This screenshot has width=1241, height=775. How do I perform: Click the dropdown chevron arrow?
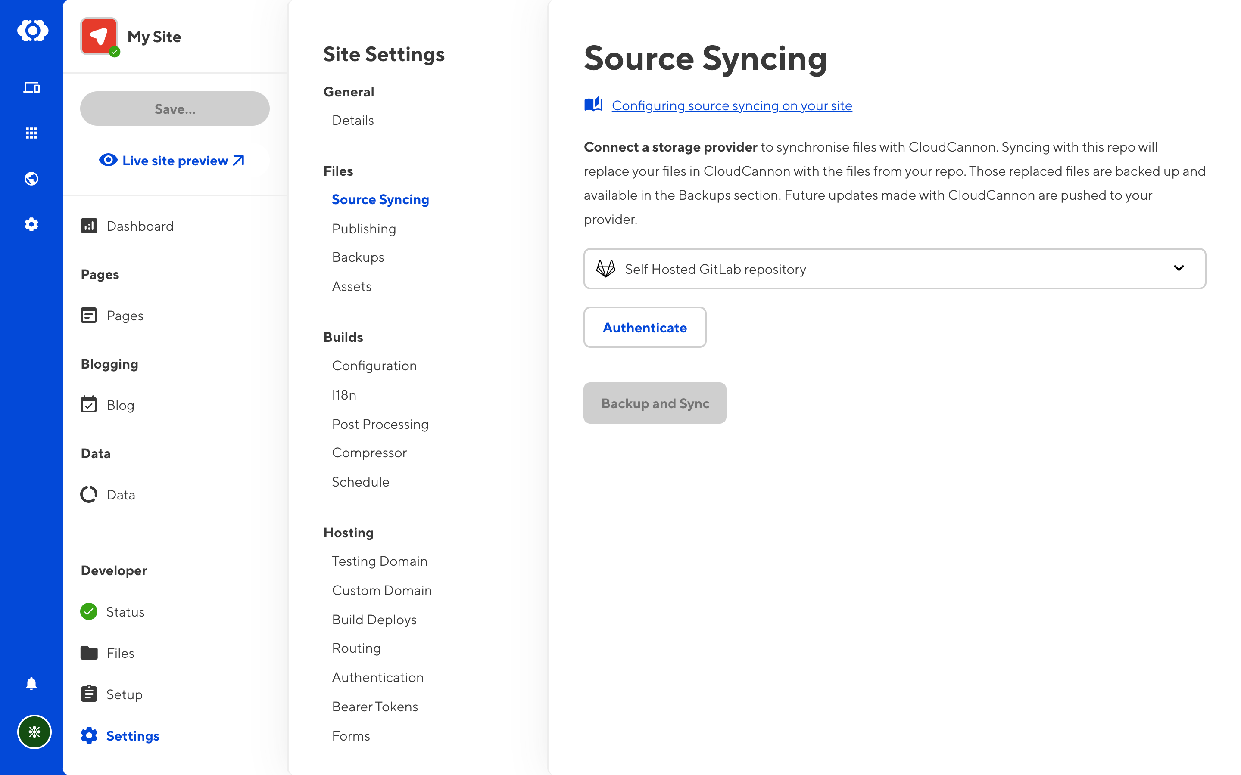(1179, 269)
